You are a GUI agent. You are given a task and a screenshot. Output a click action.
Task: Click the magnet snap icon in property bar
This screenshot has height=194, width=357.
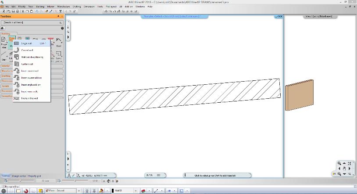tap(26, 191)
